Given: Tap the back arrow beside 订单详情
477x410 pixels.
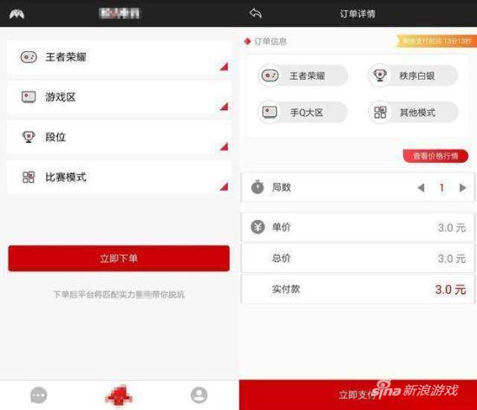Looking at the screenshot, I should point(256,13).
